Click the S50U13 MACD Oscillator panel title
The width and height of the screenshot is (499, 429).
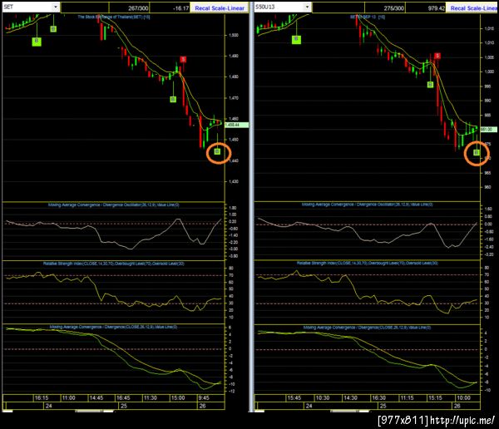pyautogui.click(x=368, y=205)
